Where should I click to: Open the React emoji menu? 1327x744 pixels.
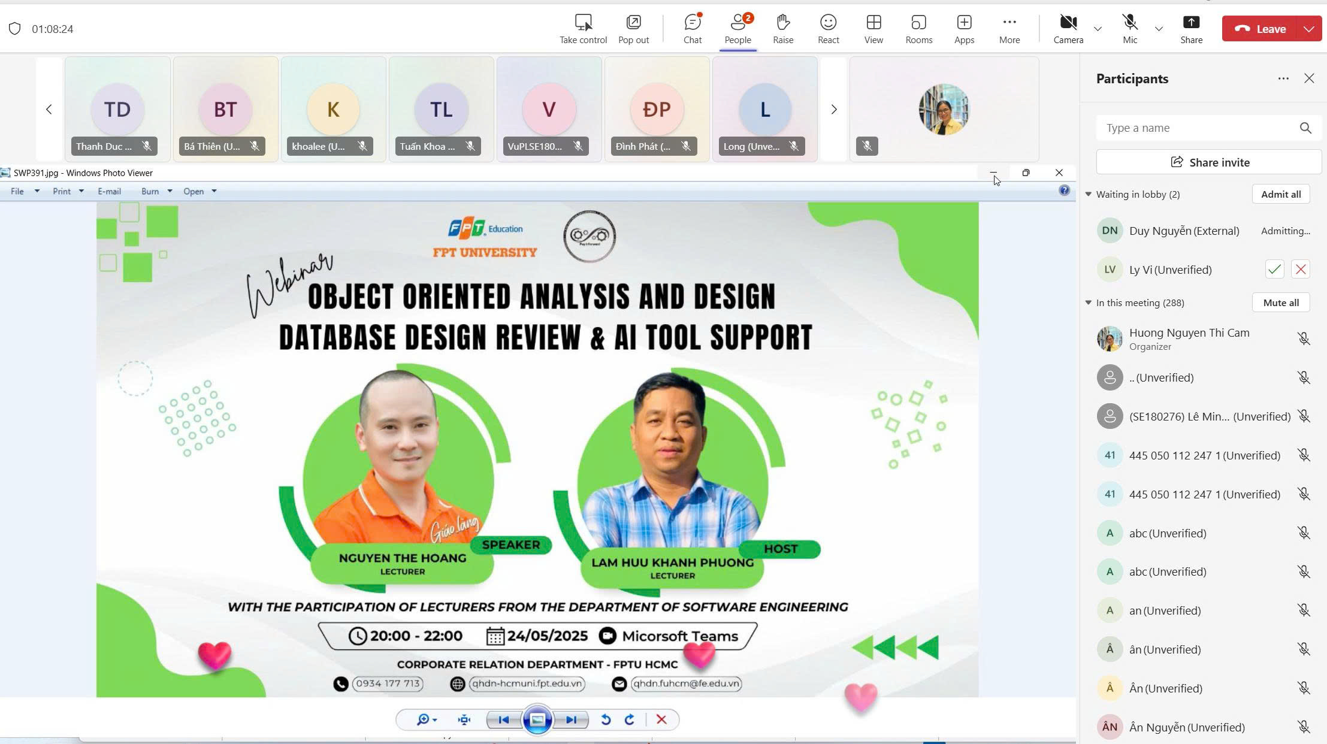click(828, 28)
